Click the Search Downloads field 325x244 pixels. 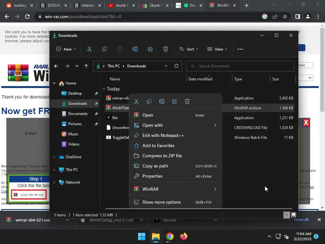coord(240,66)
